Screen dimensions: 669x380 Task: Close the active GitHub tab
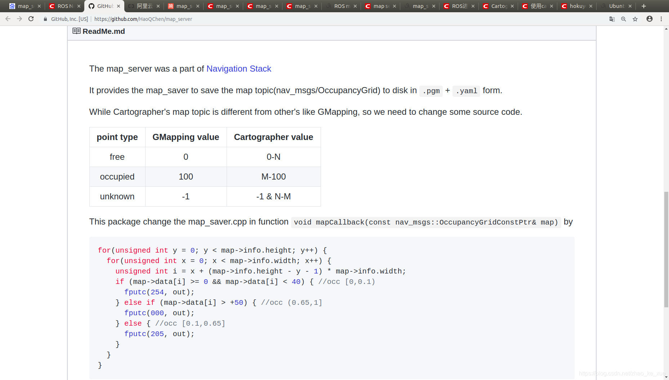[x=119, y=6]
